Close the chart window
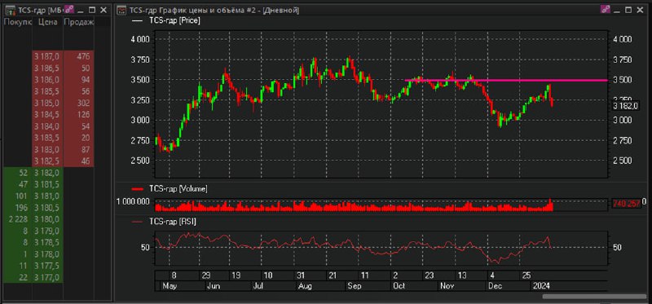The width and height of the screenshot is (652, 304). [641, 10]
